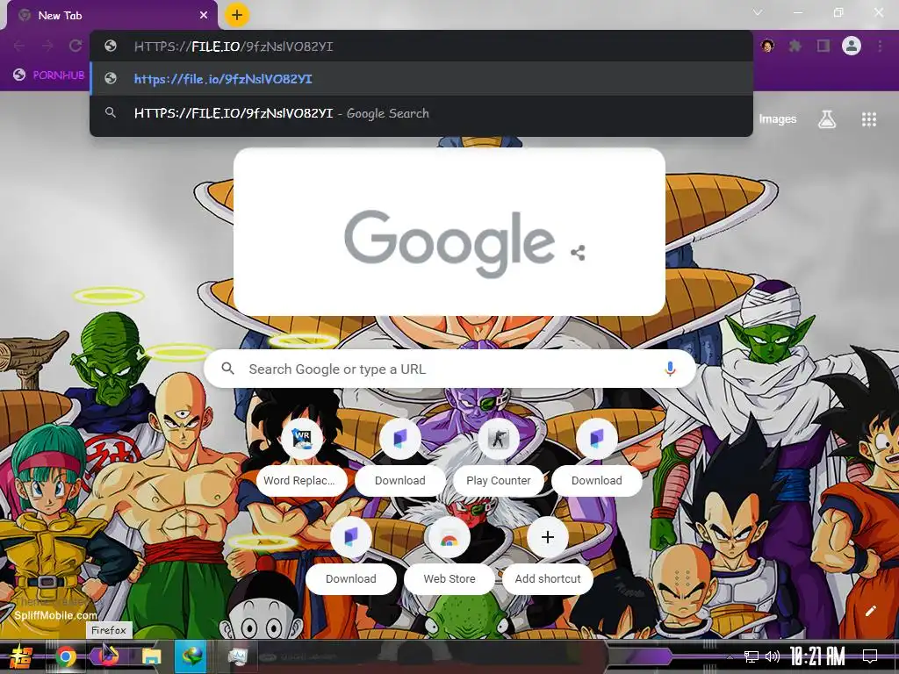Click the browser forward arrow
Screen dimensions: 899x674
coord(47,46)
